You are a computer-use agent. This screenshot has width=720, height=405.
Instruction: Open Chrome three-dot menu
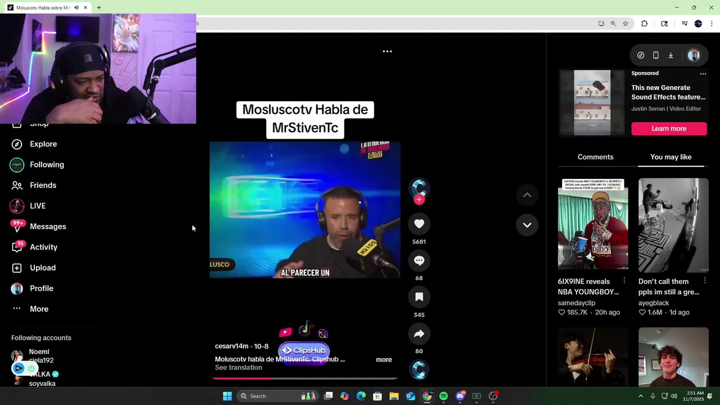click(712, 24)
